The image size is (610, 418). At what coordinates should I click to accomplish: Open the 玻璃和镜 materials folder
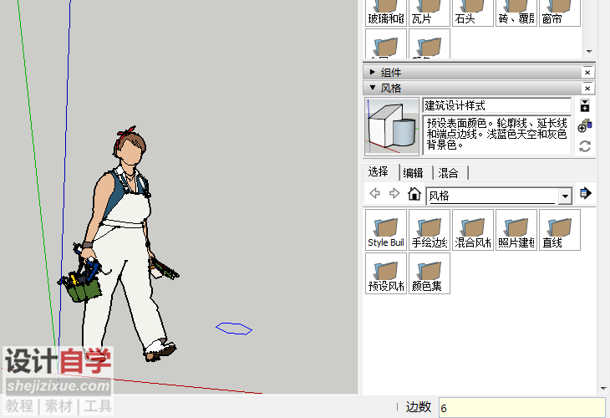(386, 13)
